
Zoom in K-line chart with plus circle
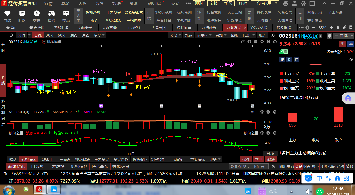coord(249,42)
